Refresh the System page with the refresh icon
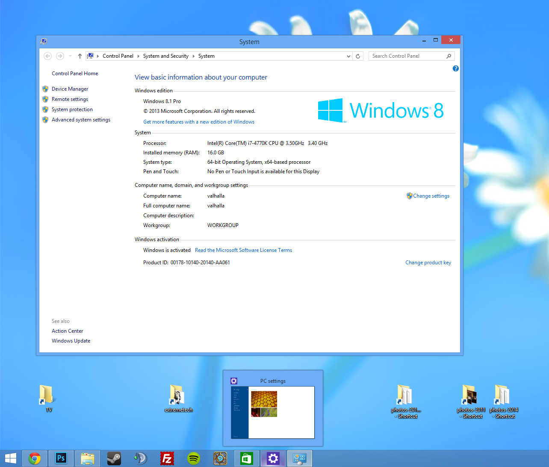 (x=358, y=56)
